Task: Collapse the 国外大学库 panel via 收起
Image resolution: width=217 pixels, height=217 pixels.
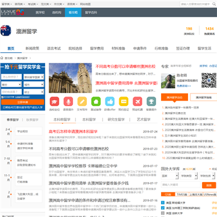Action: pyautogui.click(x=213, y=169)
